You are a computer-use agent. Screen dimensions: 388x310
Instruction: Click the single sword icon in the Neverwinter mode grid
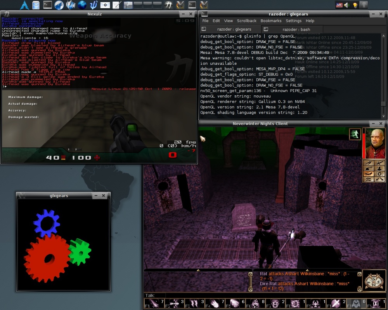click(379, 163)
